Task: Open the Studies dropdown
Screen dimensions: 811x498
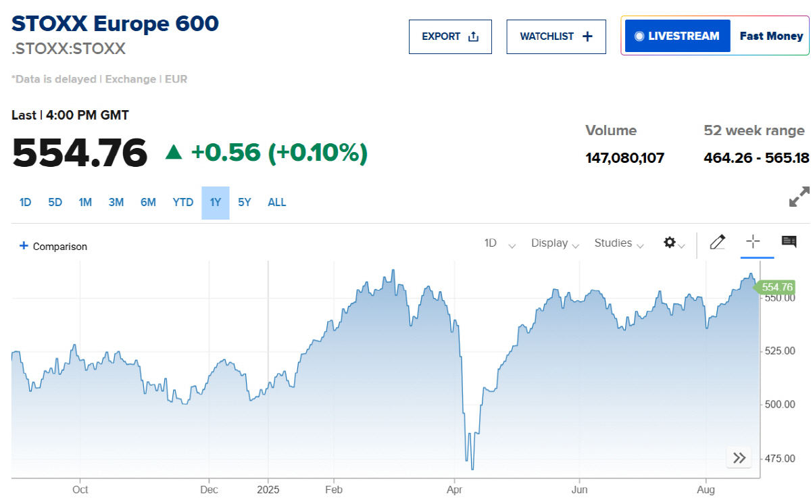Action: tap(617, 243)
